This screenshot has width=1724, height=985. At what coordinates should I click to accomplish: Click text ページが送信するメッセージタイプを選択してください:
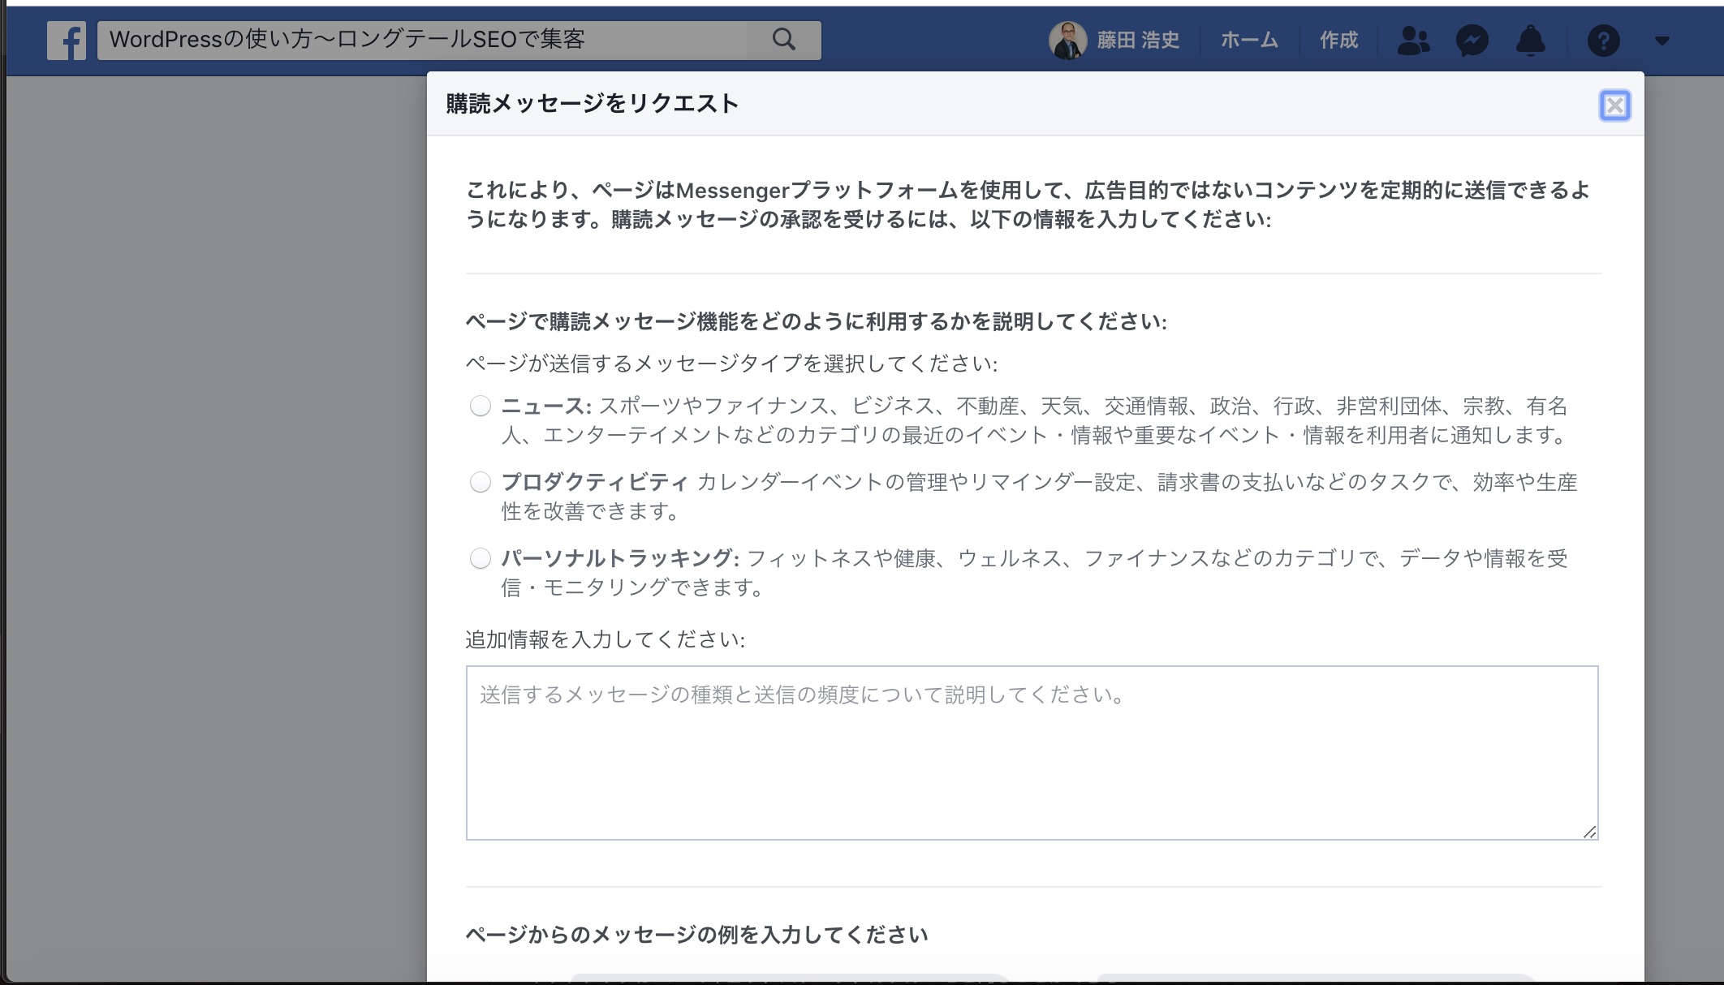(x=731, y=363)
